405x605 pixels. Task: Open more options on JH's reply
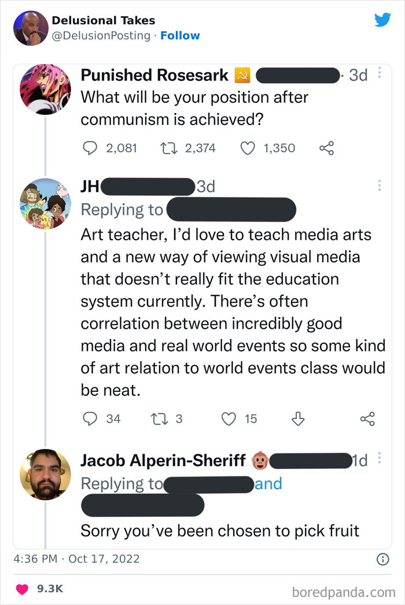click(x=380, y=184)
